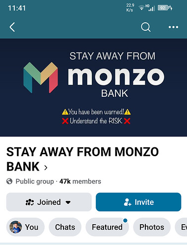This screenshot has height=248, width=187.
Task: Open the Featured tab
Action: coord(107,227)
